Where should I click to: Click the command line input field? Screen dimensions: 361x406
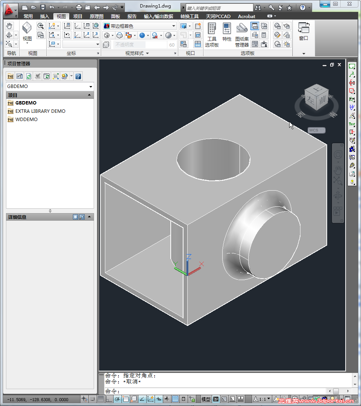(x=215, y=391)
